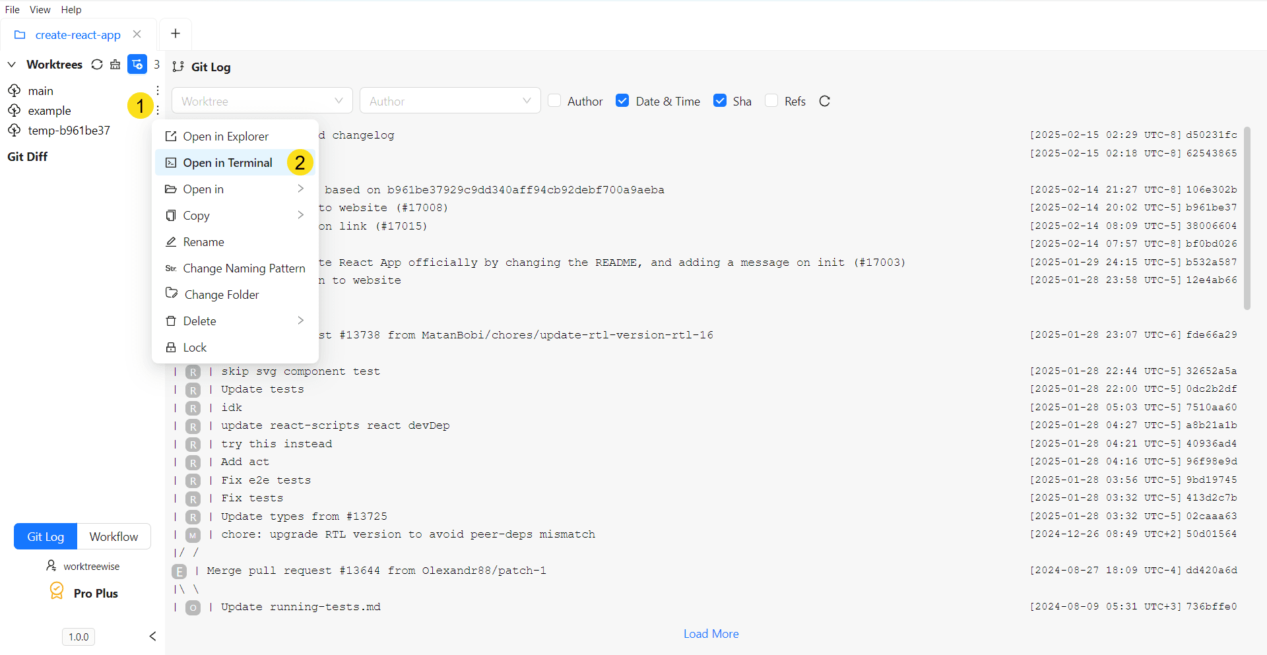The image size is (1267, 655).
Task: Switch to the Workflow view
Action: point(114,536)
